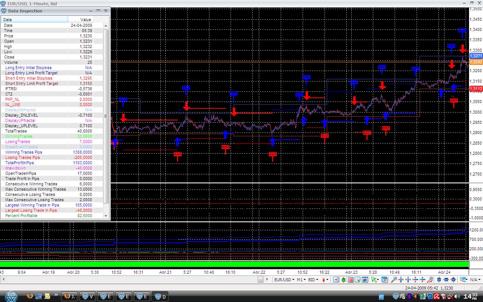Click the blue 1,3271 price label
The width and height of the screenshot is (483, 302).
tap(476, 56)
